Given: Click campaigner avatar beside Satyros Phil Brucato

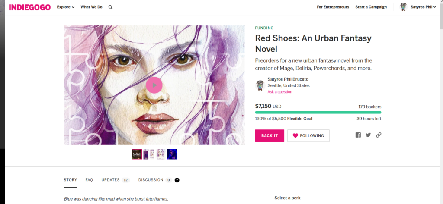Looking at the screenshot, I should point(260,85).
